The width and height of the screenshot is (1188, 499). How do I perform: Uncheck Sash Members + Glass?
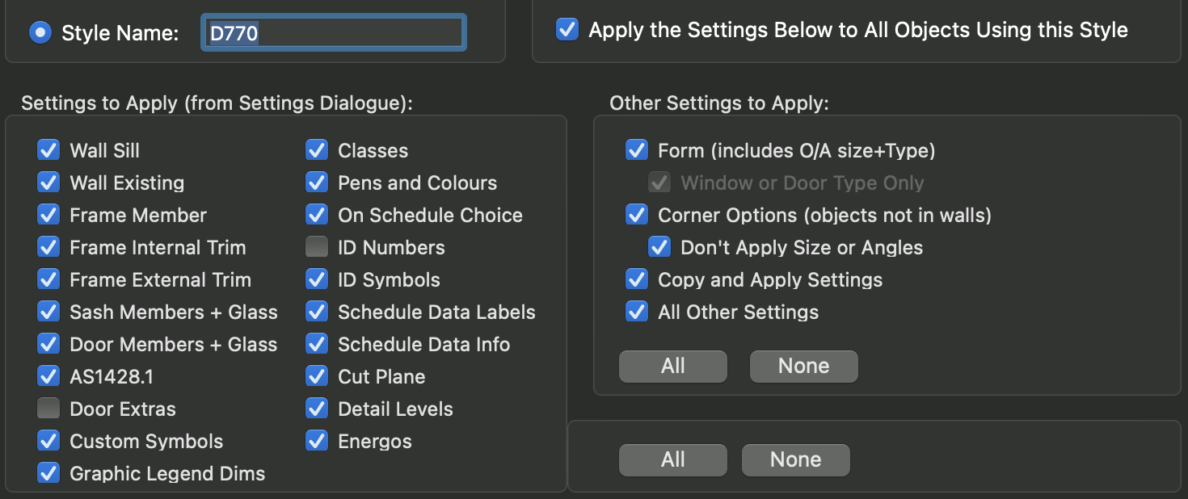[x=48, y=312]
